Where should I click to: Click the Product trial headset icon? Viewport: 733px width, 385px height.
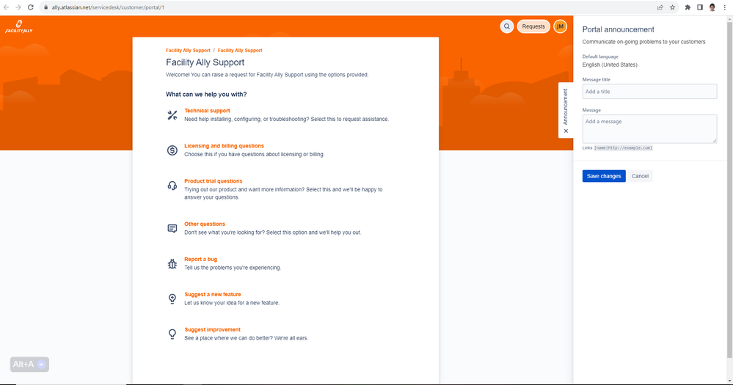172,186
